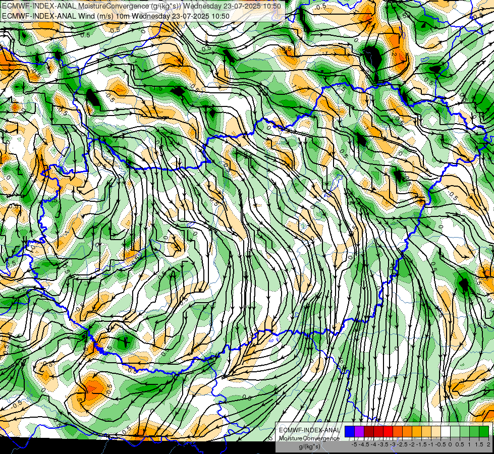
Task: Click the legend label MoistureConvergence
Action: [x=309, y=438]
